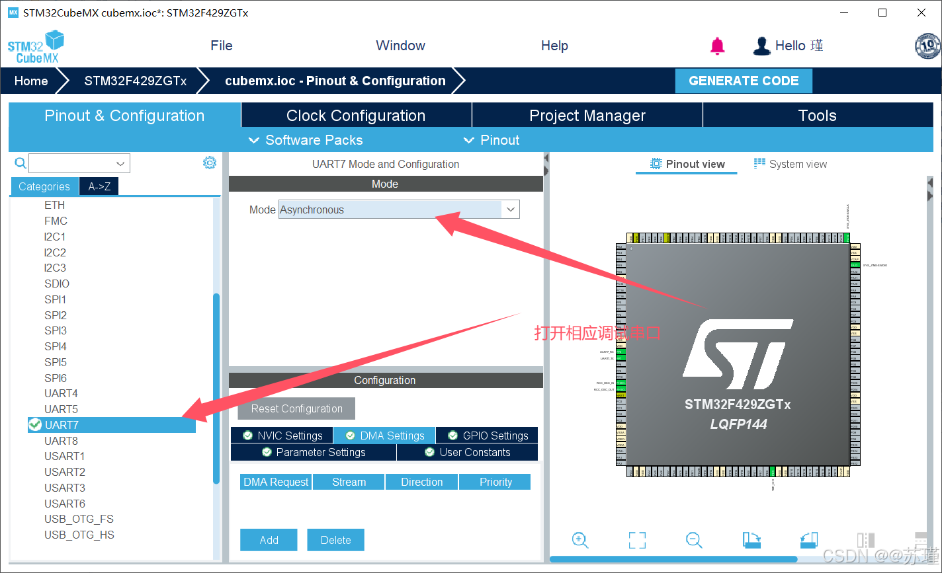This screenshot has height=573, width=942.
Task: Open the notifications bell
Action: coord(717,46)
